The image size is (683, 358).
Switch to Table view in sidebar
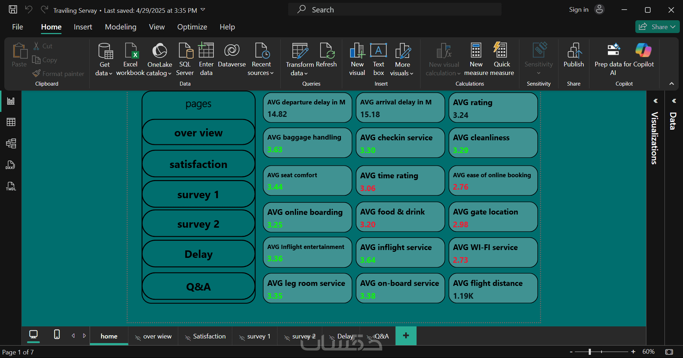[11, 122]
